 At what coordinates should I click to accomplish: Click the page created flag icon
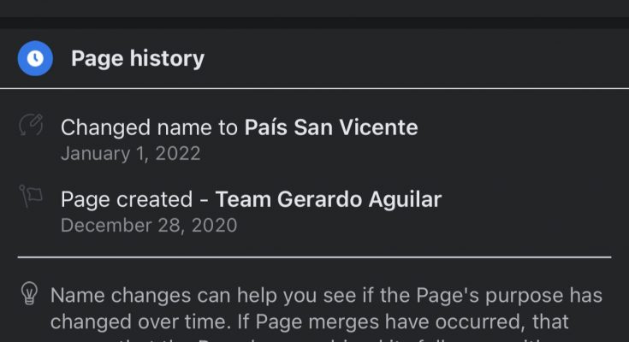(31, 196)
